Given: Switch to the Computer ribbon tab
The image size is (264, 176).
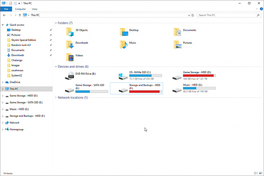Looking at the screenshot, I should point(20,9).
